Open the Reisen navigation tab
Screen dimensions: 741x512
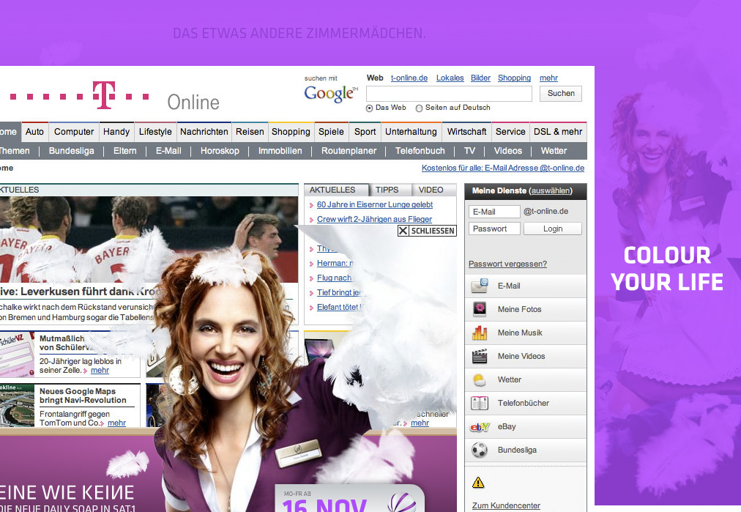point(250,132)
